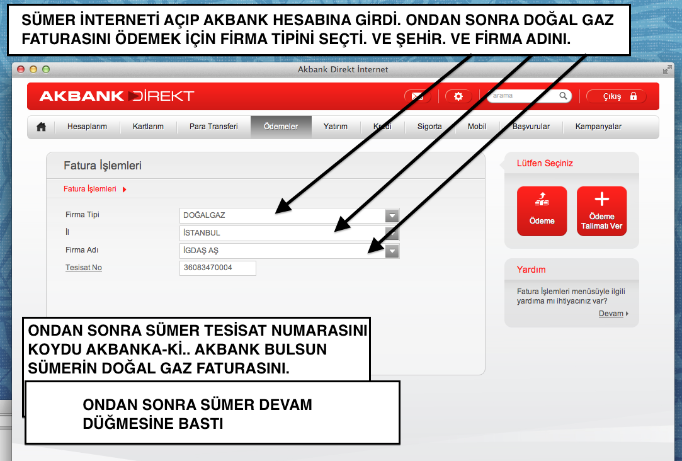Open the Başvurular menu
The width and height of the screenshot is (682, 461).
coord(531,127)
